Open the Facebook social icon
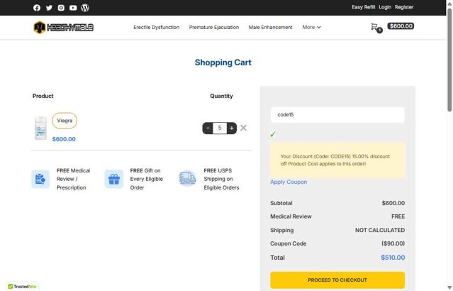The image size is (453, 291). (x=37, y=8)
